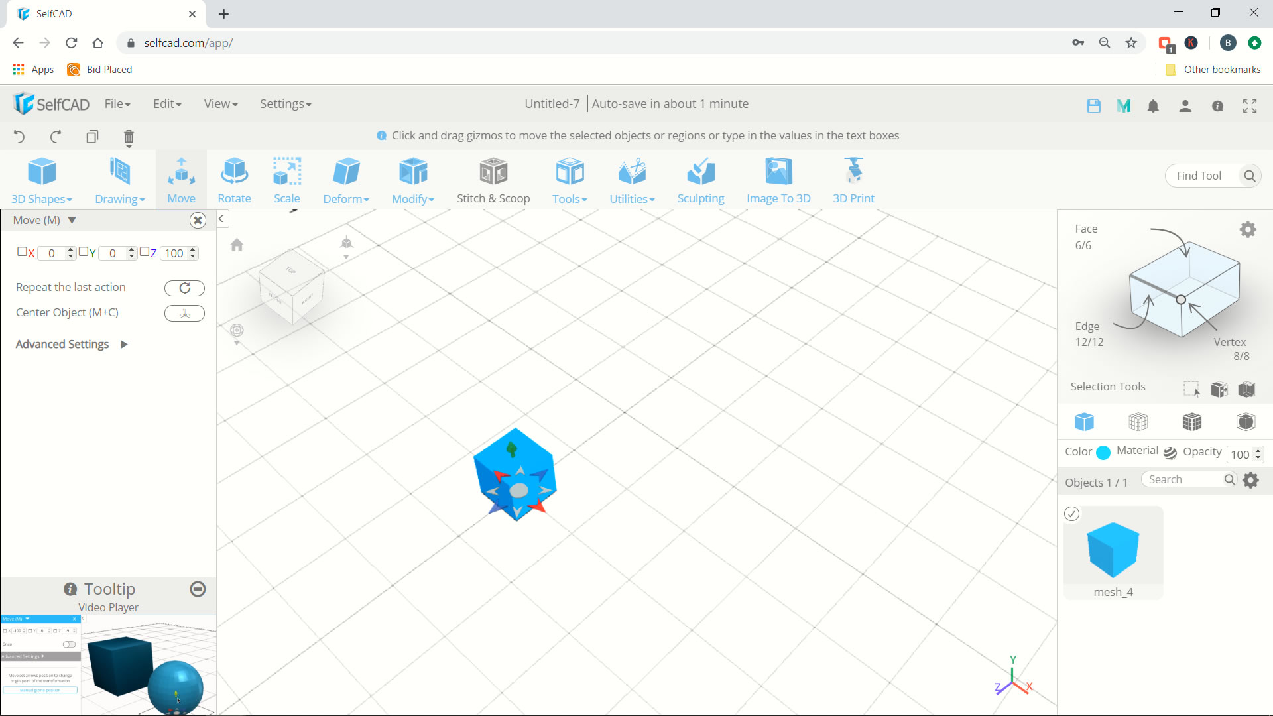1273x716 pixels.
Task: Open the Tools menu in toolbar
Action: pos(570,180)
